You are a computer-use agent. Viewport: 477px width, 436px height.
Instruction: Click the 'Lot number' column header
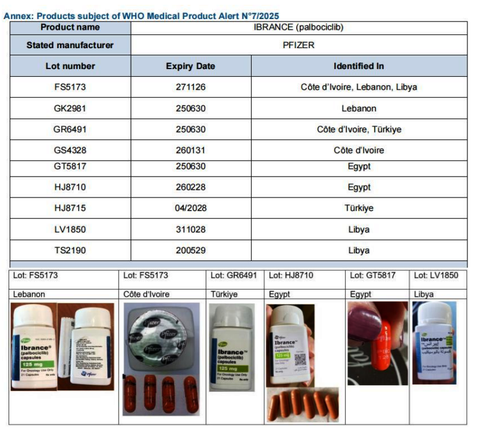pos(70,66)
